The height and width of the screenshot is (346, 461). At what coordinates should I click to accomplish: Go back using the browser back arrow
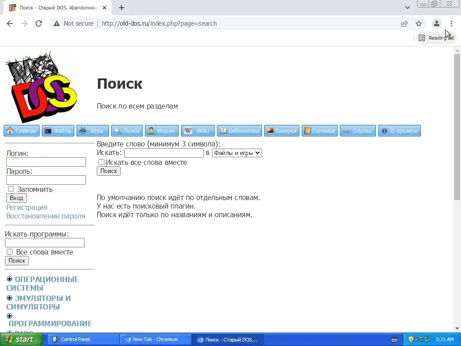(x=10, y=23)
